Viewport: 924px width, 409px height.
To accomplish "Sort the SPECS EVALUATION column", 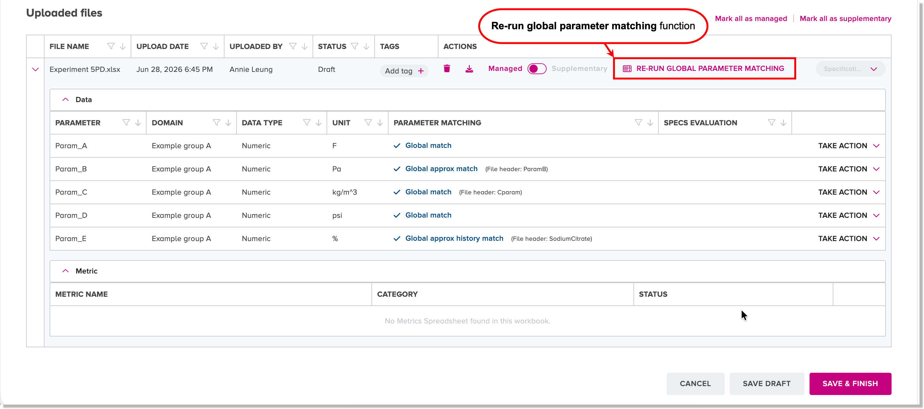I will 783,123.
